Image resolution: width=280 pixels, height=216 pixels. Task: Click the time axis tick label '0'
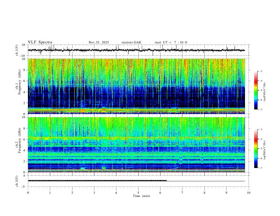[x=28, y=193]
